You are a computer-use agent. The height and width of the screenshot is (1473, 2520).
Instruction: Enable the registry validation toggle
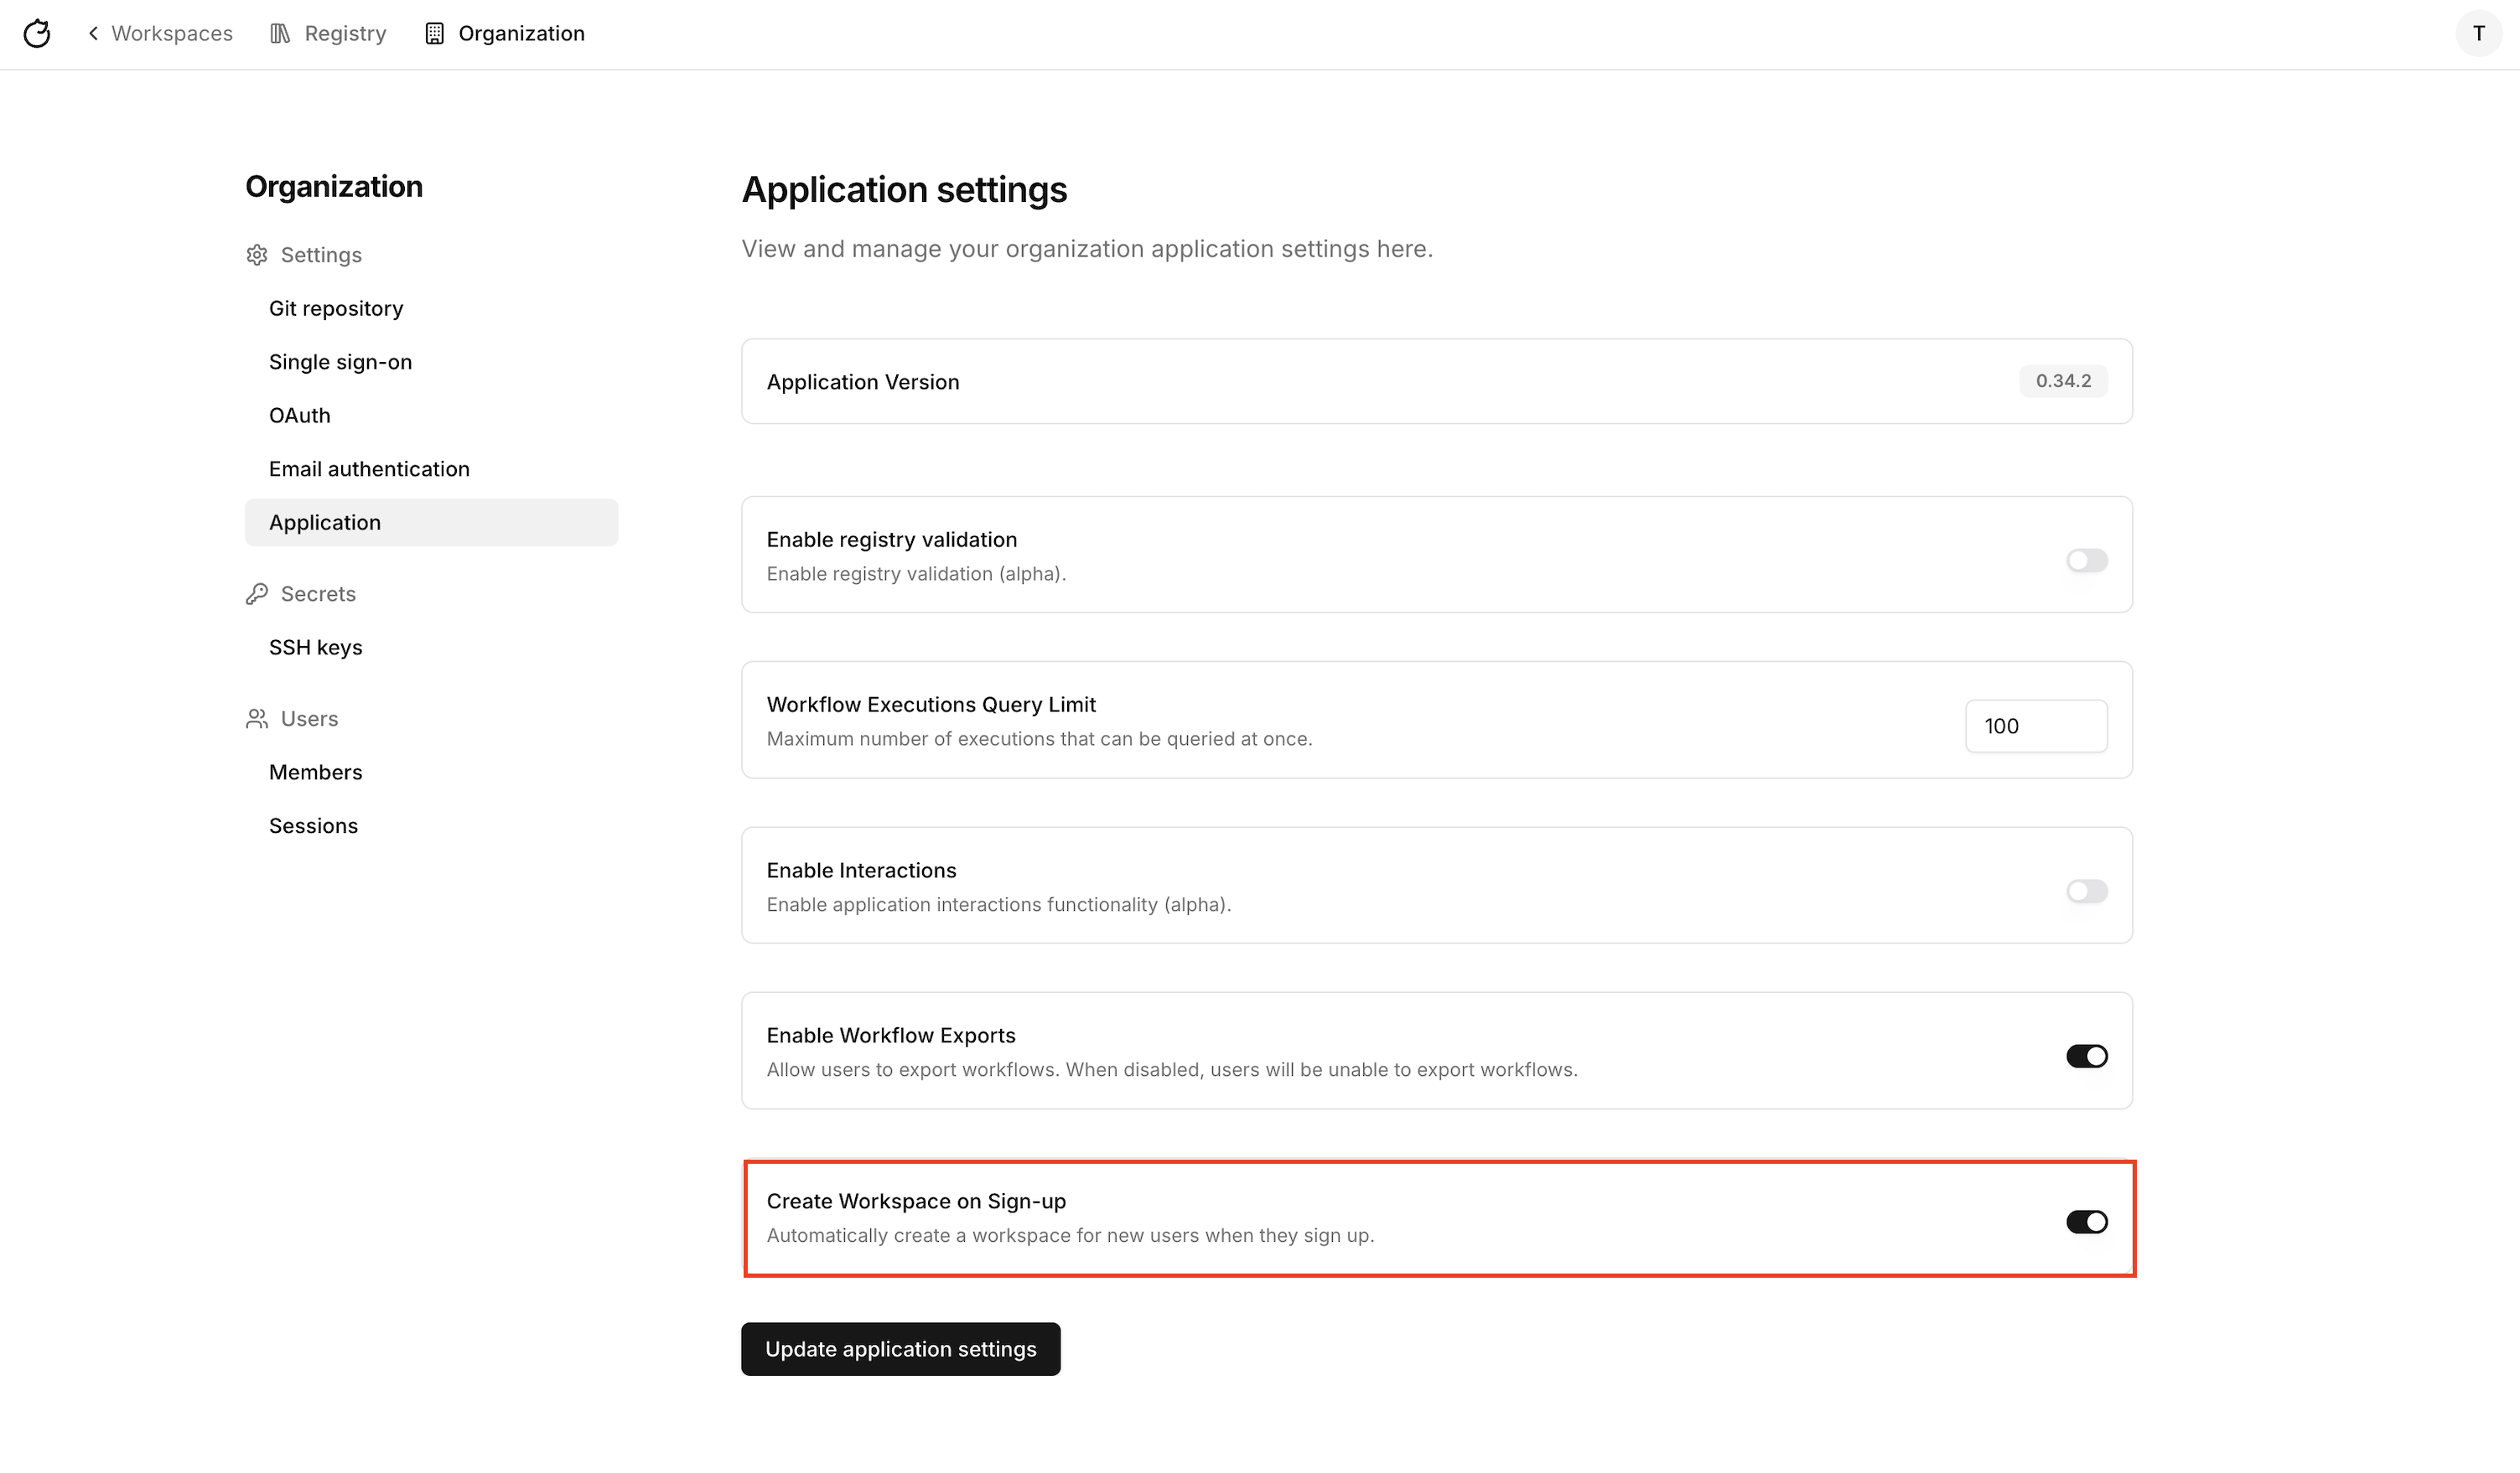coord(2086,561)
